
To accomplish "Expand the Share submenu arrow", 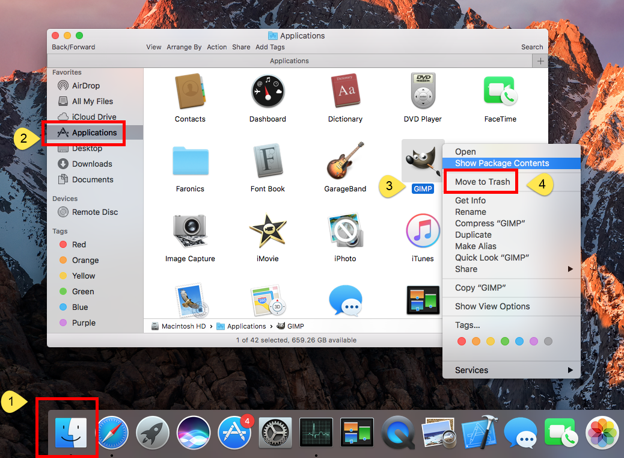I will [x=570, y=269].
